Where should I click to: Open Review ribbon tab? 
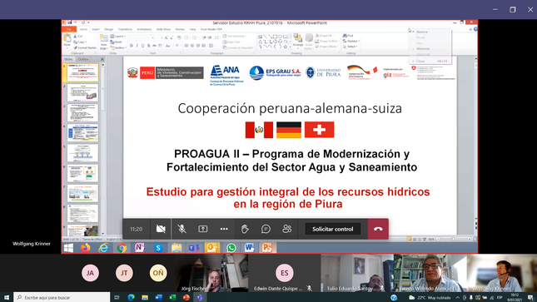pyautogui.click(x=180, y=29)
